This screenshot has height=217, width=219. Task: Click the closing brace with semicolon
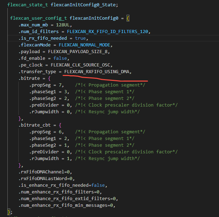[x=10, y=212]
